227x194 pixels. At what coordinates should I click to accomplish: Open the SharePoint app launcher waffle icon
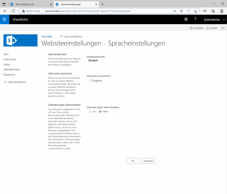[4, 19]
